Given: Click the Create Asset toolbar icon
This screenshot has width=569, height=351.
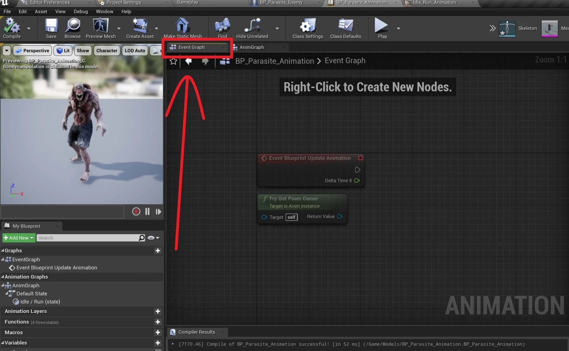Looking at the screenshot, I should (140, 28).
